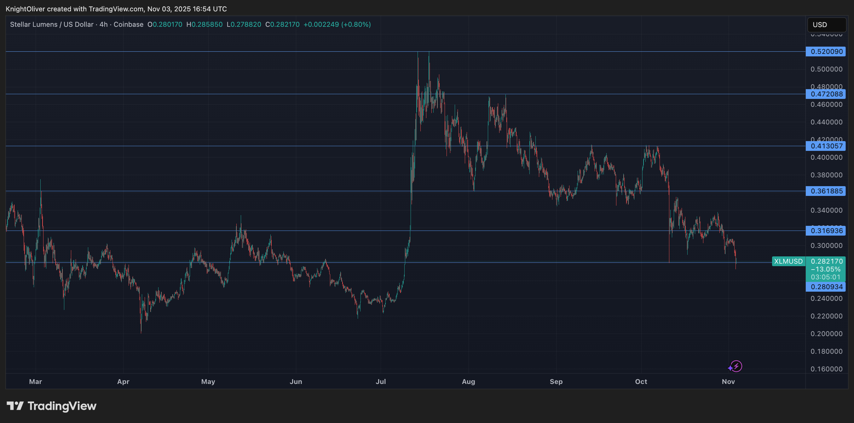Open the 4h timeframe selector in the legend
The width and height of the screenshot is (854, 423).
click(104, 24)
